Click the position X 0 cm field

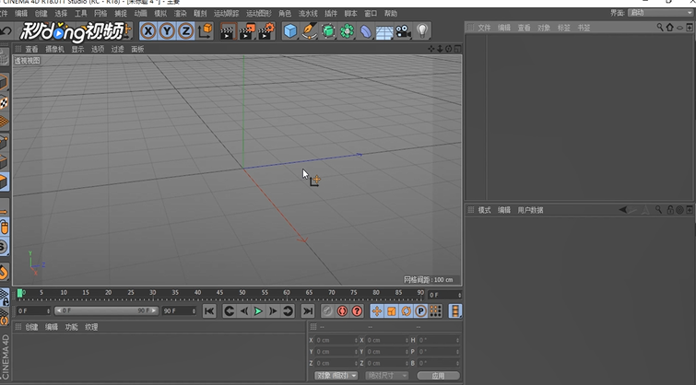(336, 340)
